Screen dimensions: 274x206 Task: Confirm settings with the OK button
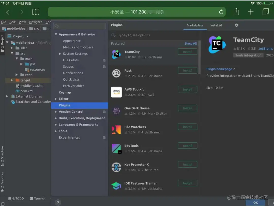click(x=255, y=202)
